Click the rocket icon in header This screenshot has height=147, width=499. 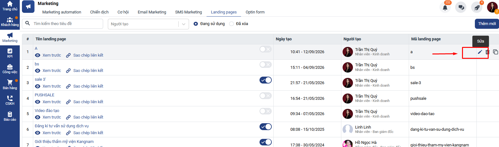coord(477,8)
